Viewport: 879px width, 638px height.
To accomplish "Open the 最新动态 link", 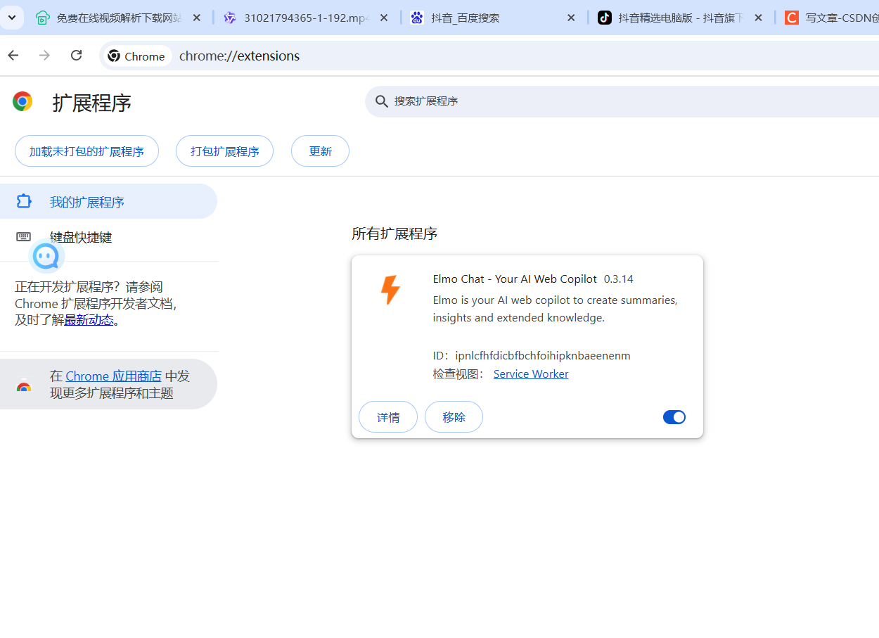I will point(89,320).
